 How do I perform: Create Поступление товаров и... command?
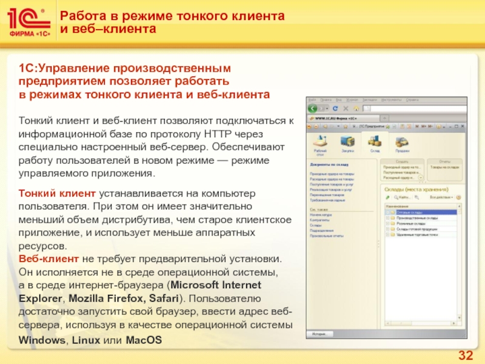coord(401,172)
